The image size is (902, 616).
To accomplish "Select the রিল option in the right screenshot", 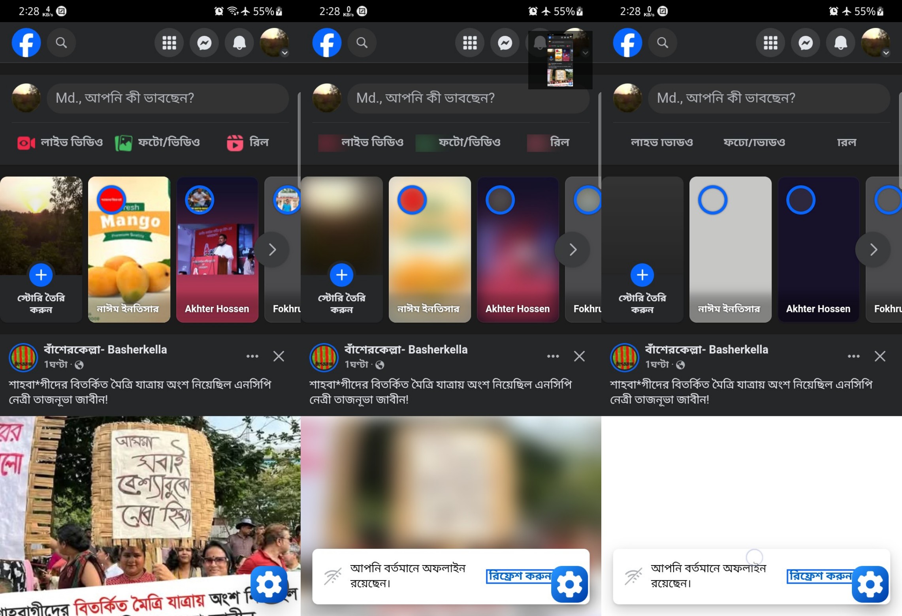I will pyautogui.click(x=846, y=142).
